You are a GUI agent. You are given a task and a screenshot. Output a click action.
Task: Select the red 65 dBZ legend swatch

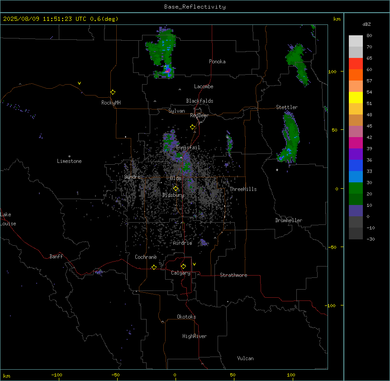(x=356, y=63)
